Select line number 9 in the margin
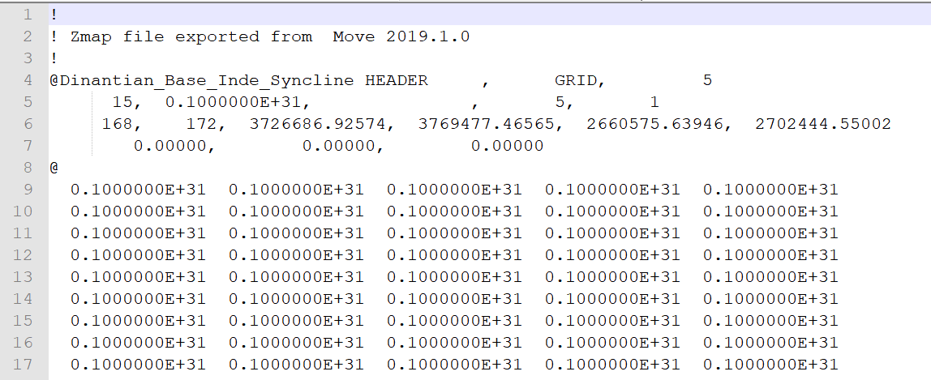931x380 pixels. [x=28, y=190]
